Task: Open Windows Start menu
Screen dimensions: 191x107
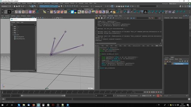Action: click(2, 105)
